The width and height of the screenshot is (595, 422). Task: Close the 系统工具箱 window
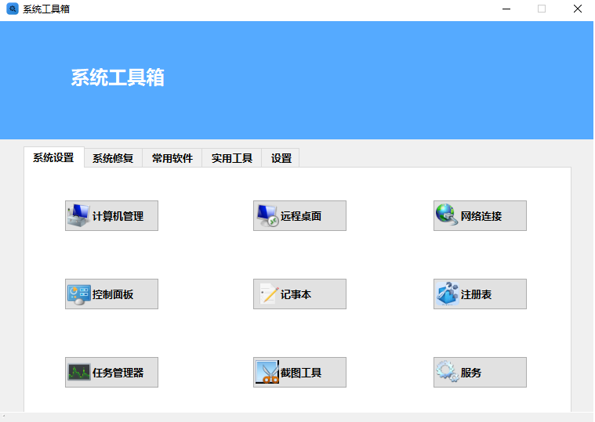pos(578,9)
